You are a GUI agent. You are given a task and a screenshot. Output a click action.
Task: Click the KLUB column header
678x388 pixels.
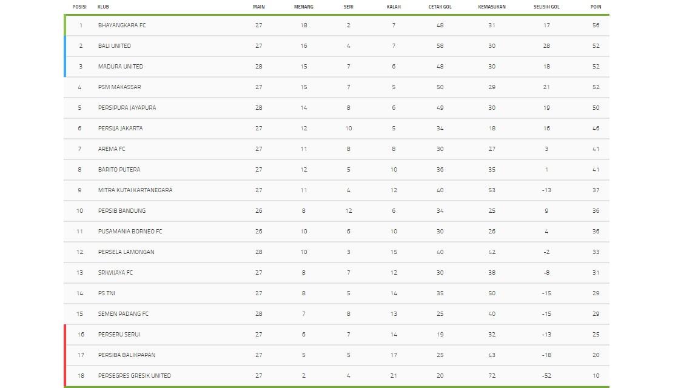[103, 7]
